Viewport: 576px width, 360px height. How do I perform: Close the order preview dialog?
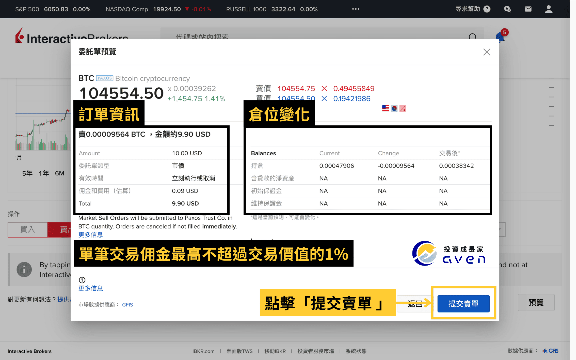(x=487, y=52)
